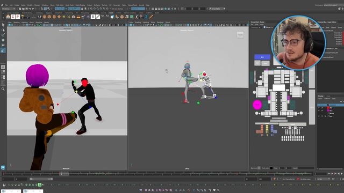
Task: Select magenta circle head control in picker
Action: click(x=257, y=105)
